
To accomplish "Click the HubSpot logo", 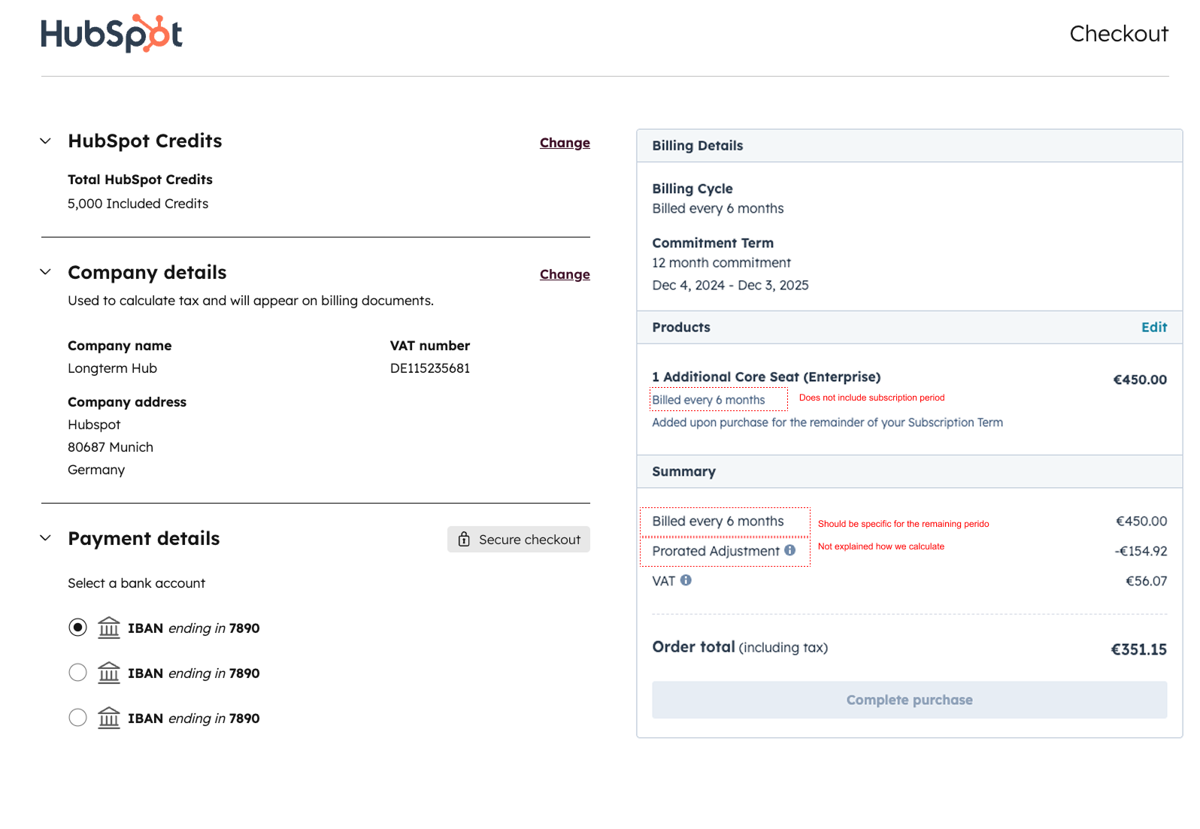I will [x=111, y=33].
